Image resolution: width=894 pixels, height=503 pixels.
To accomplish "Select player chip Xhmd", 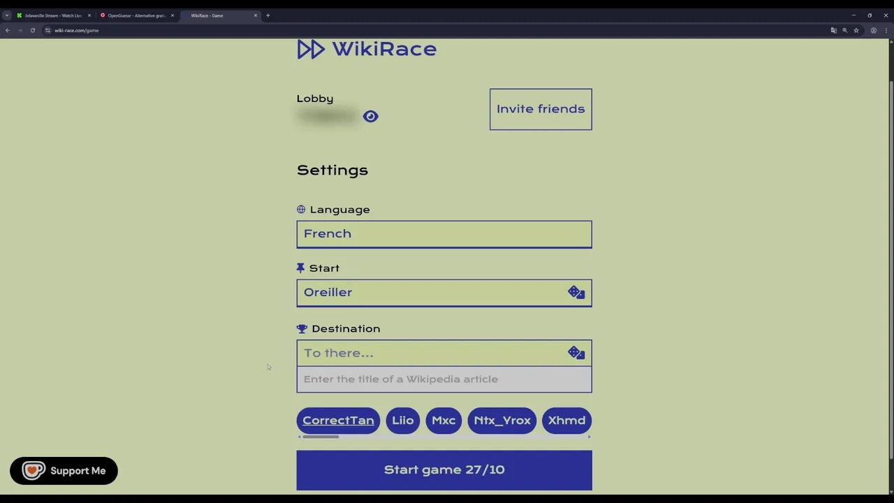I will coord(566,421).
